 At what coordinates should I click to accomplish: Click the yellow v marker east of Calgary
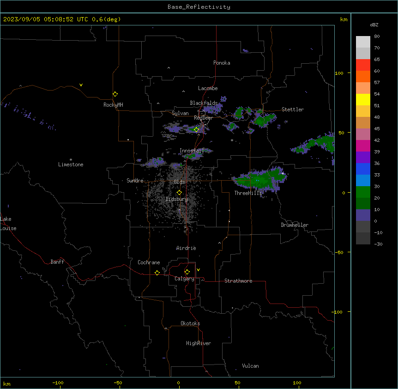tap(198, 270)
